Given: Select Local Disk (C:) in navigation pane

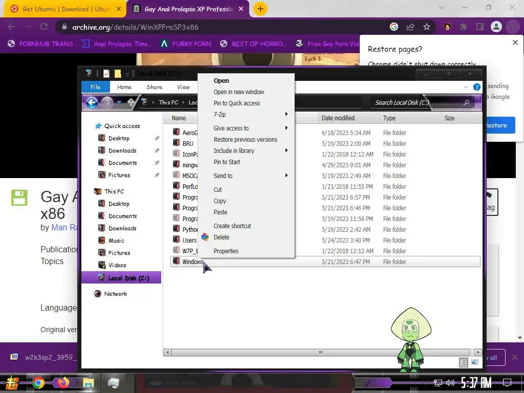Looking at the screenshot, I should [x=121, y=278].
